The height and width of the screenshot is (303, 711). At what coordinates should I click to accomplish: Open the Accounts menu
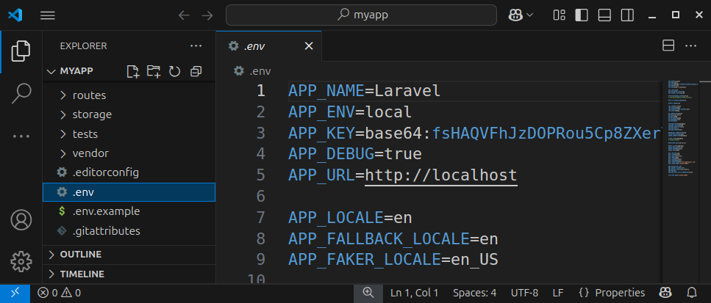21,220
